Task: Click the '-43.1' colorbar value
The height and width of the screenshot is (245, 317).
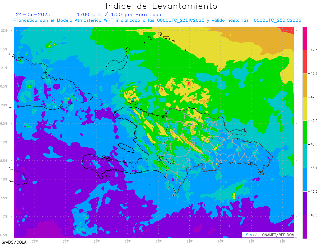Action: click(x=313, y=168)
